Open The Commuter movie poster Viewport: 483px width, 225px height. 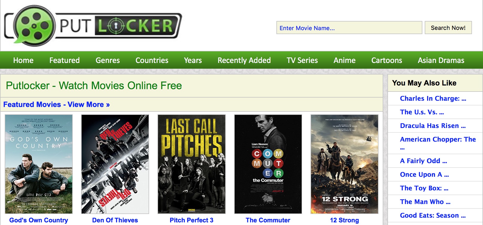tap(268, 164)
